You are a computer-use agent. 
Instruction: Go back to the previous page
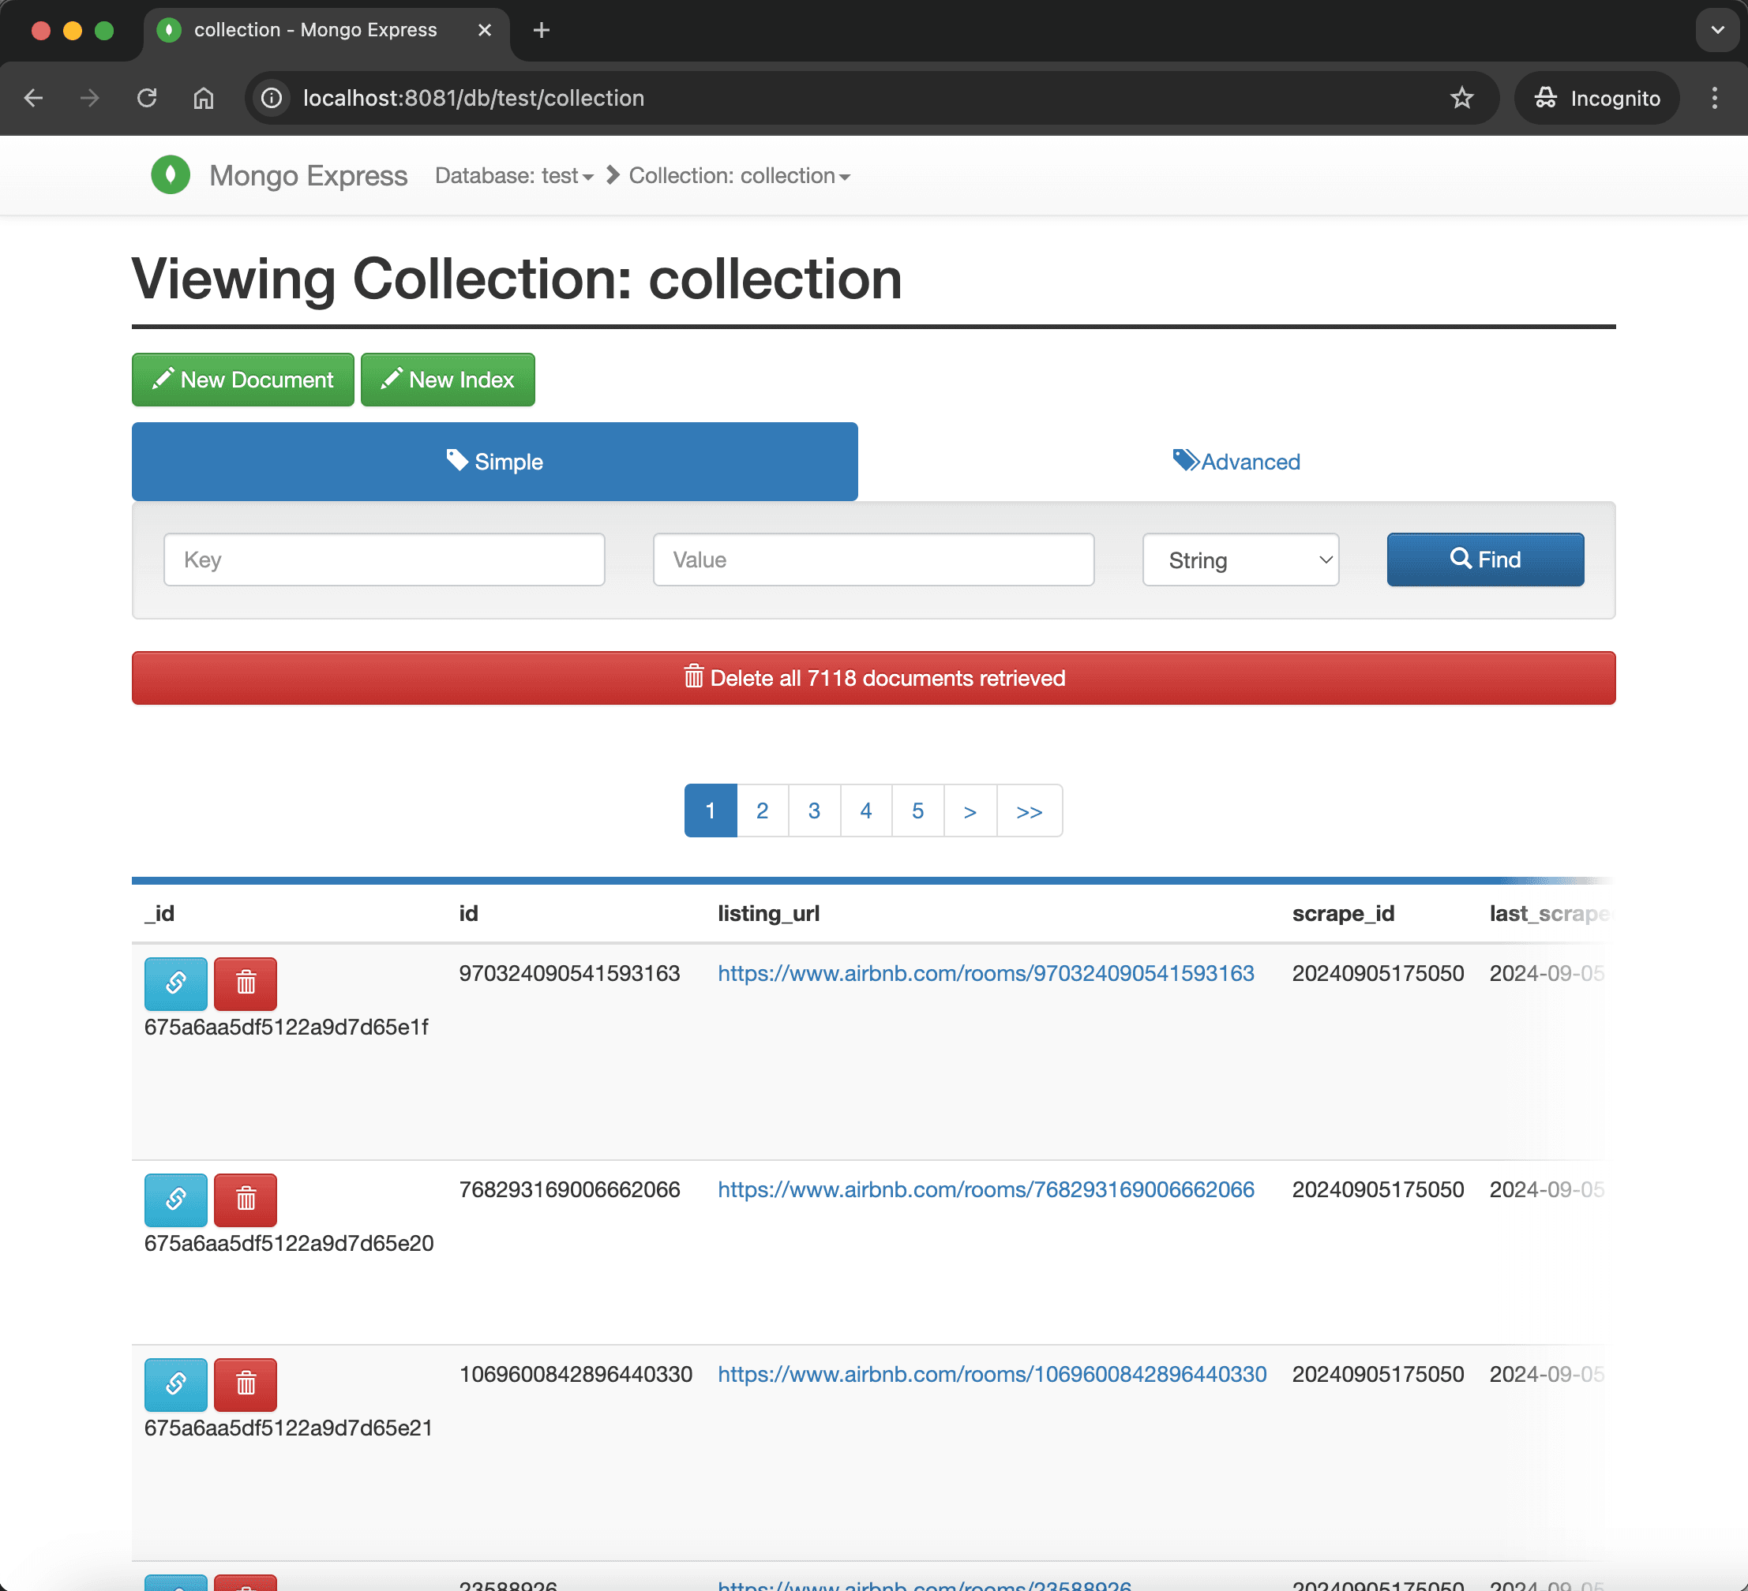[34, 98]
